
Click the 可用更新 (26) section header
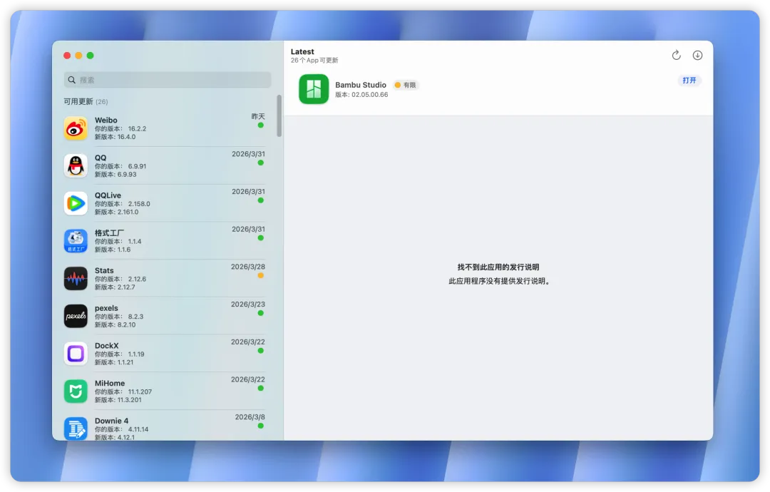[86, 101]
